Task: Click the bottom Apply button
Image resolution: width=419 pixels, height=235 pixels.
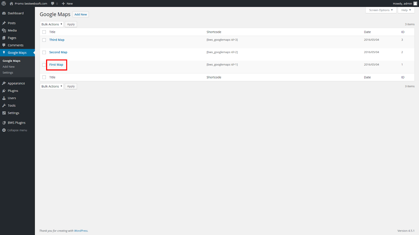Action: click(71, 86)
